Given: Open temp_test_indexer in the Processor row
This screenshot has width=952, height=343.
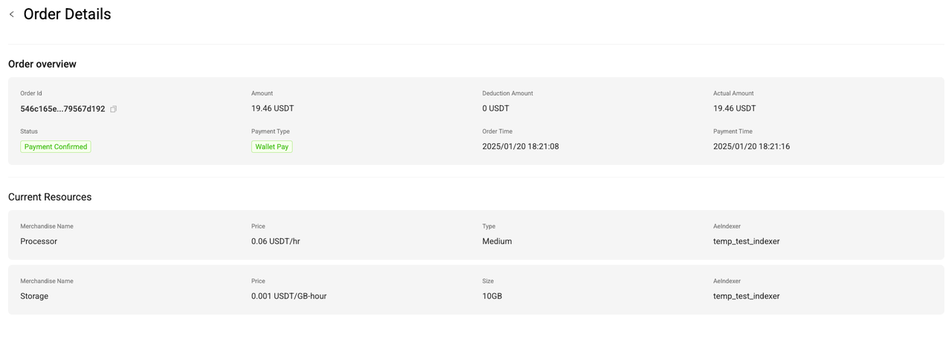Looking at the screenshot, I should pos(746,241).
